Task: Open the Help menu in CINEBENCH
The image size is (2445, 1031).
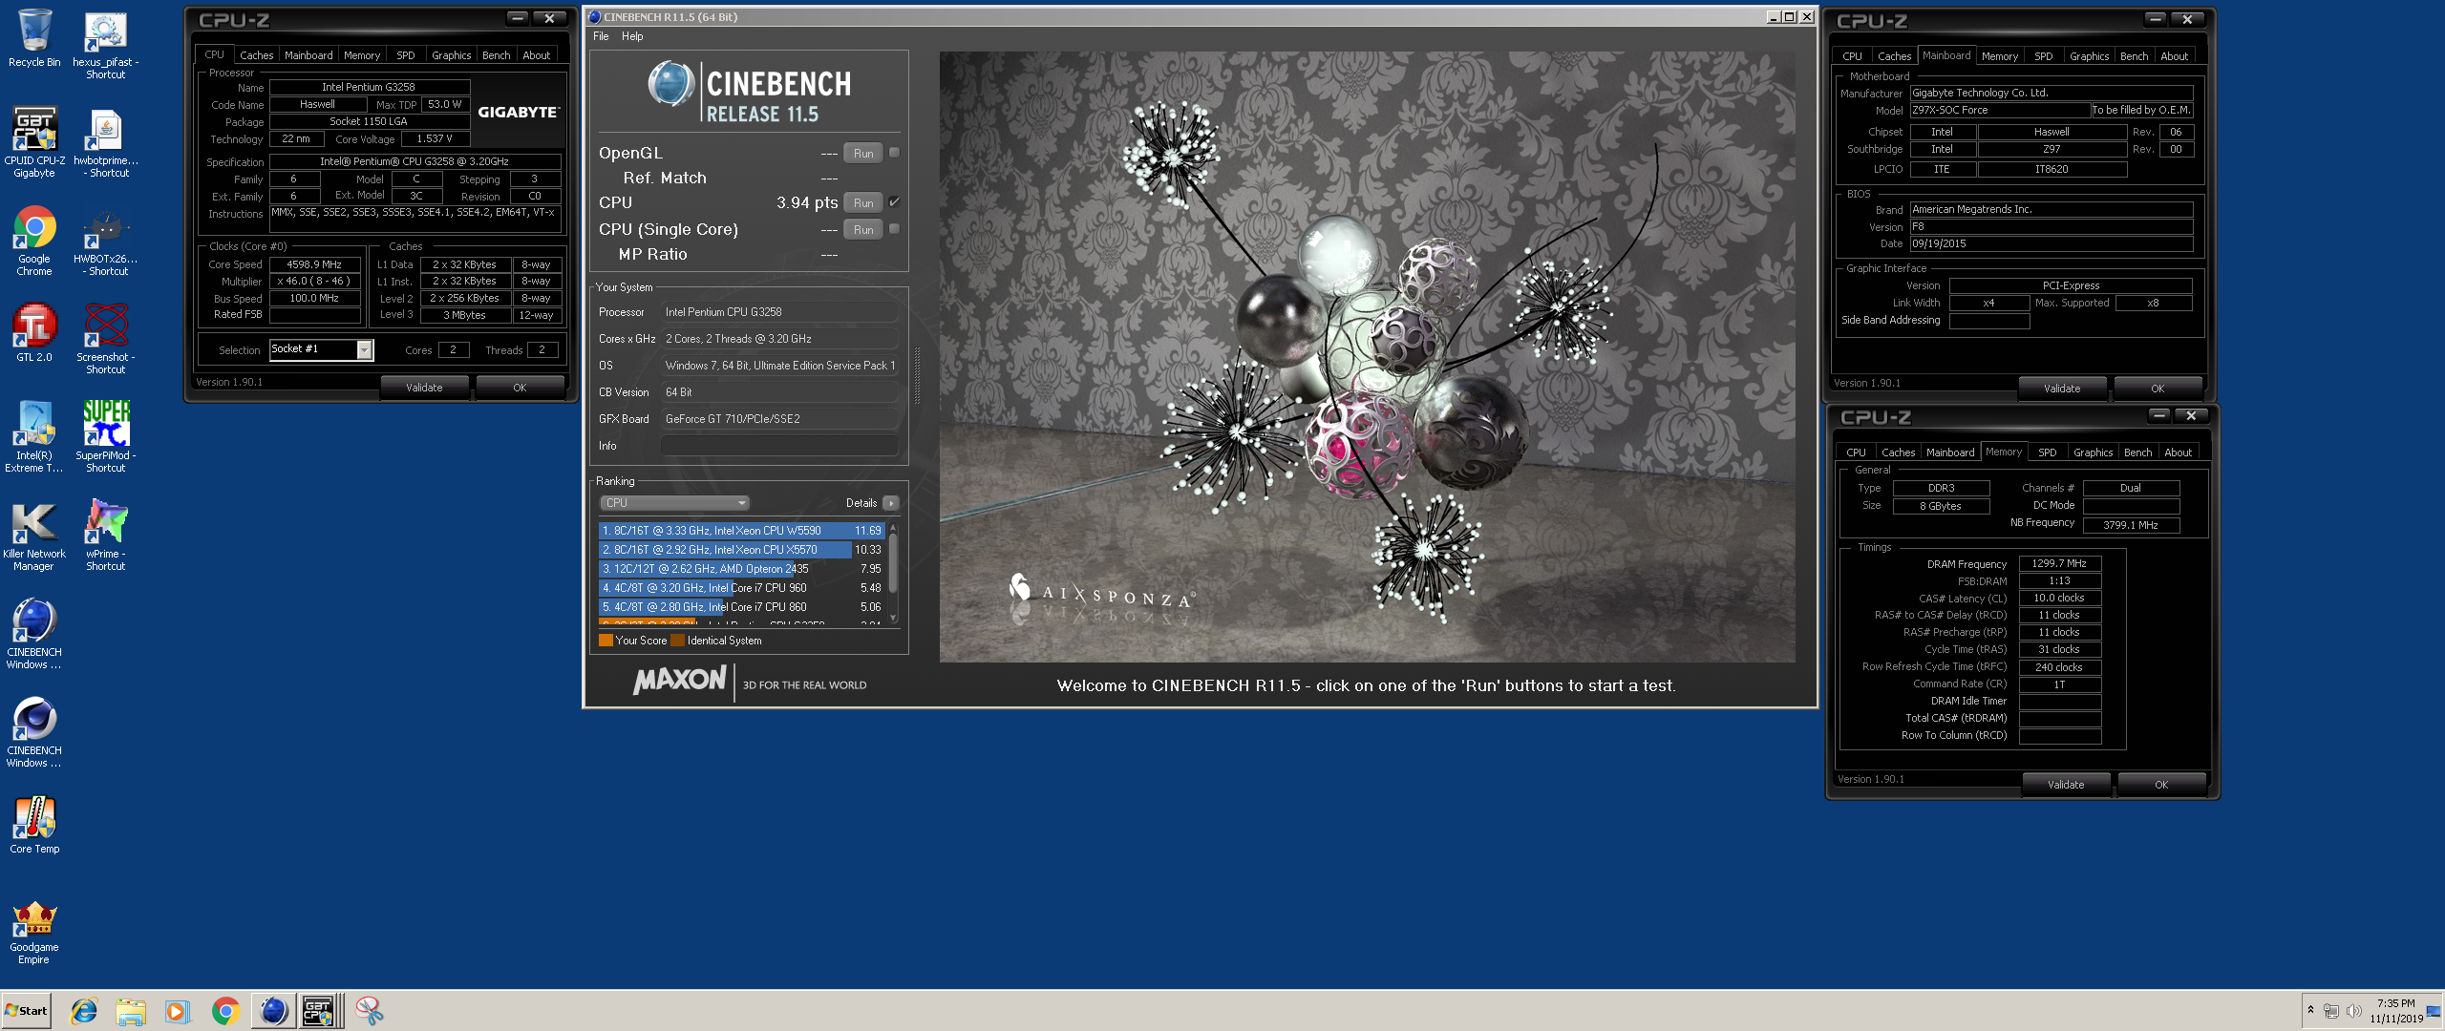Action: [632, 36]
